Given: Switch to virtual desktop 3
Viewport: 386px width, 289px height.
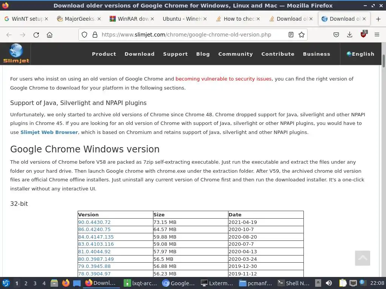Looking at the screenshot, I should (35, 283).
